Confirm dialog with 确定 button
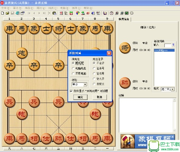The width and height of the screenshot is (180, 152). (x=80, y=97)
